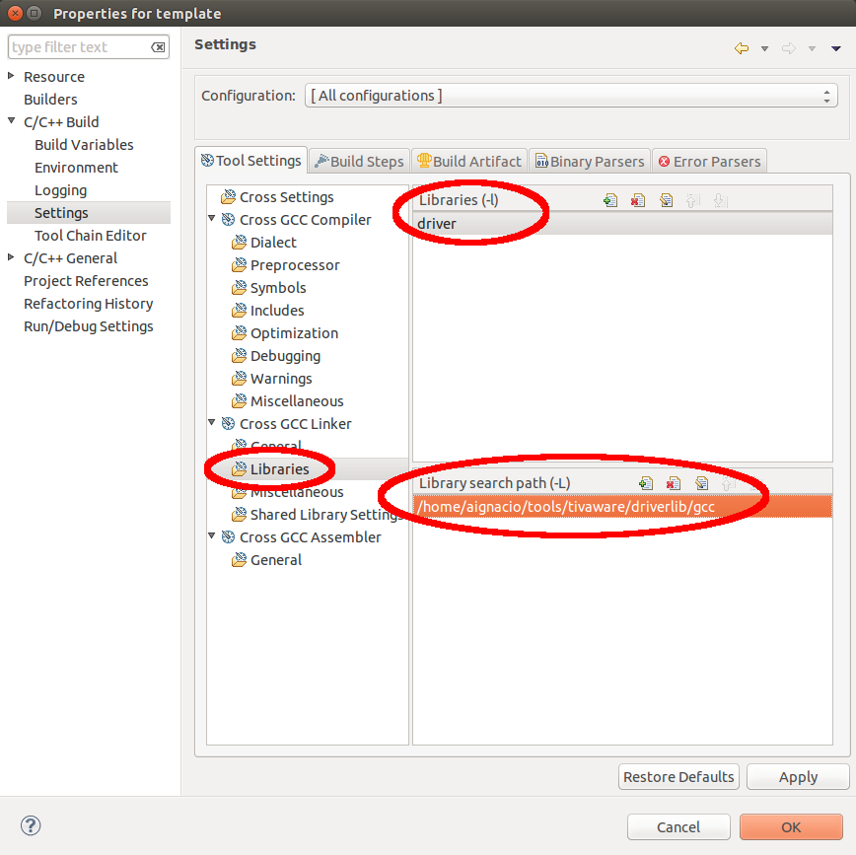Viewport: 856px width, 855px height.
Task: Collapse the Cross GCC Linker tree node
Action: [x=211, y=423]
